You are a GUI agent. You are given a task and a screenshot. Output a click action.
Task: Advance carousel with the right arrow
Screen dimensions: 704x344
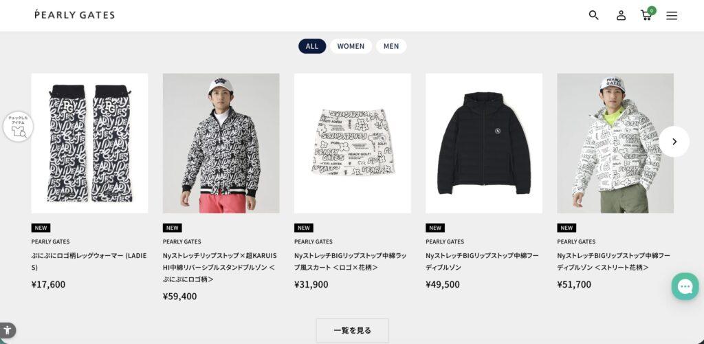pyautogui.click(x=674, y=142)
